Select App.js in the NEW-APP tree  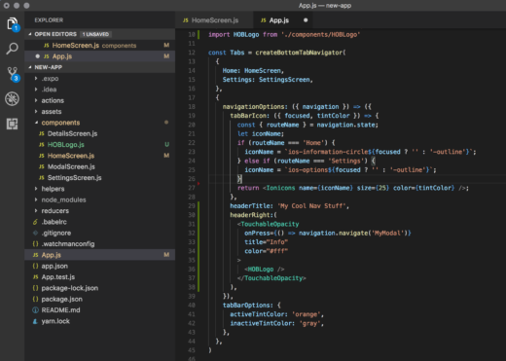click(x=100, y=255)
